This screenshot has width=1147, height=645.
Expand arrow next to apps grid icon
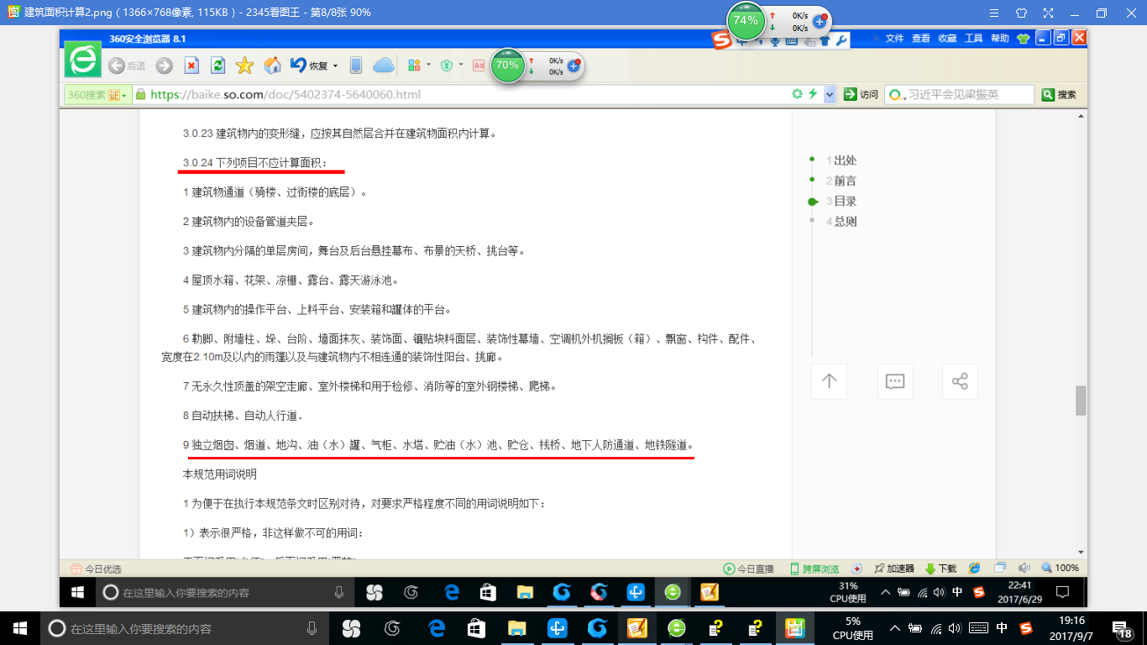428,66
